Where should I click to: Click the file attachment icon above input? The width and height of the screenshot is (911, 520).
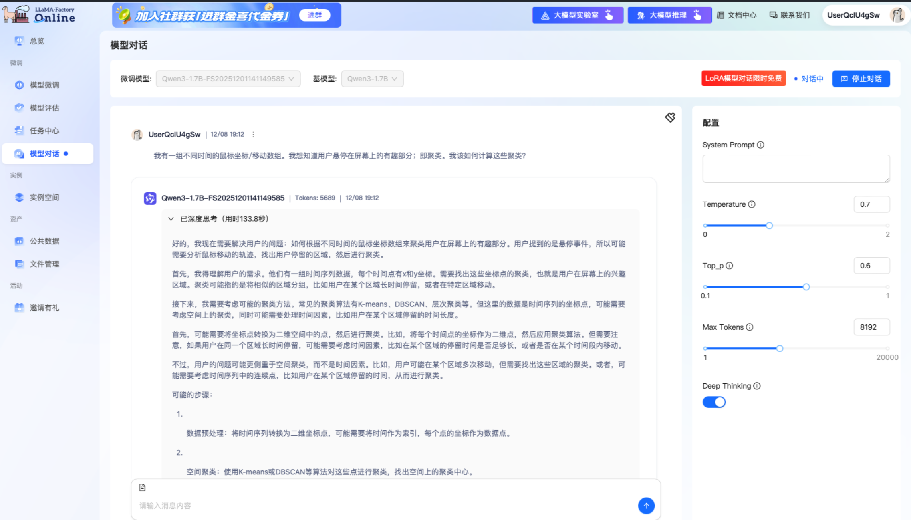tap(142, 487)
